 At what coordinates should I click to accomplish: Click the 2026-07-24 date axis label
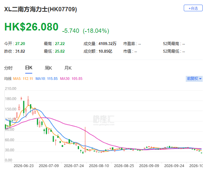click(x=74, y=166)
